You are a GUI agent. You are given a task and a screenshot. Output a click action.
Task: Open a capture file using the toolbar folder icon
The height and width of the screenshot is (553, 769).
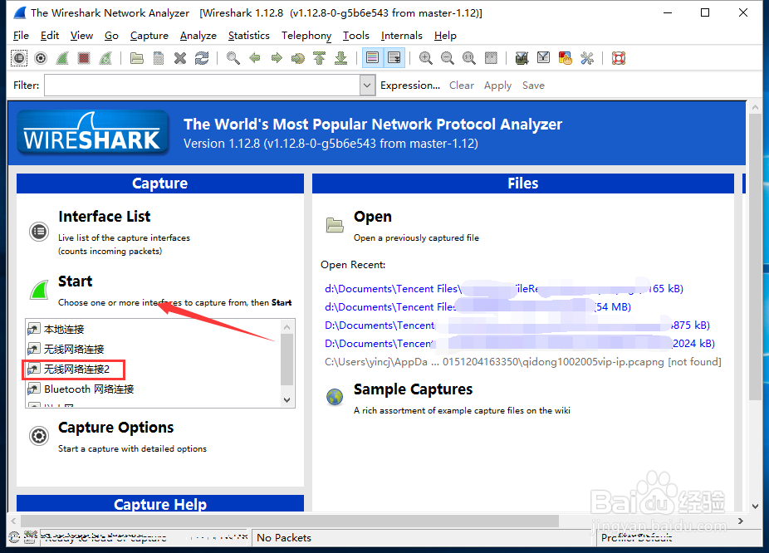tap(137, 58)
